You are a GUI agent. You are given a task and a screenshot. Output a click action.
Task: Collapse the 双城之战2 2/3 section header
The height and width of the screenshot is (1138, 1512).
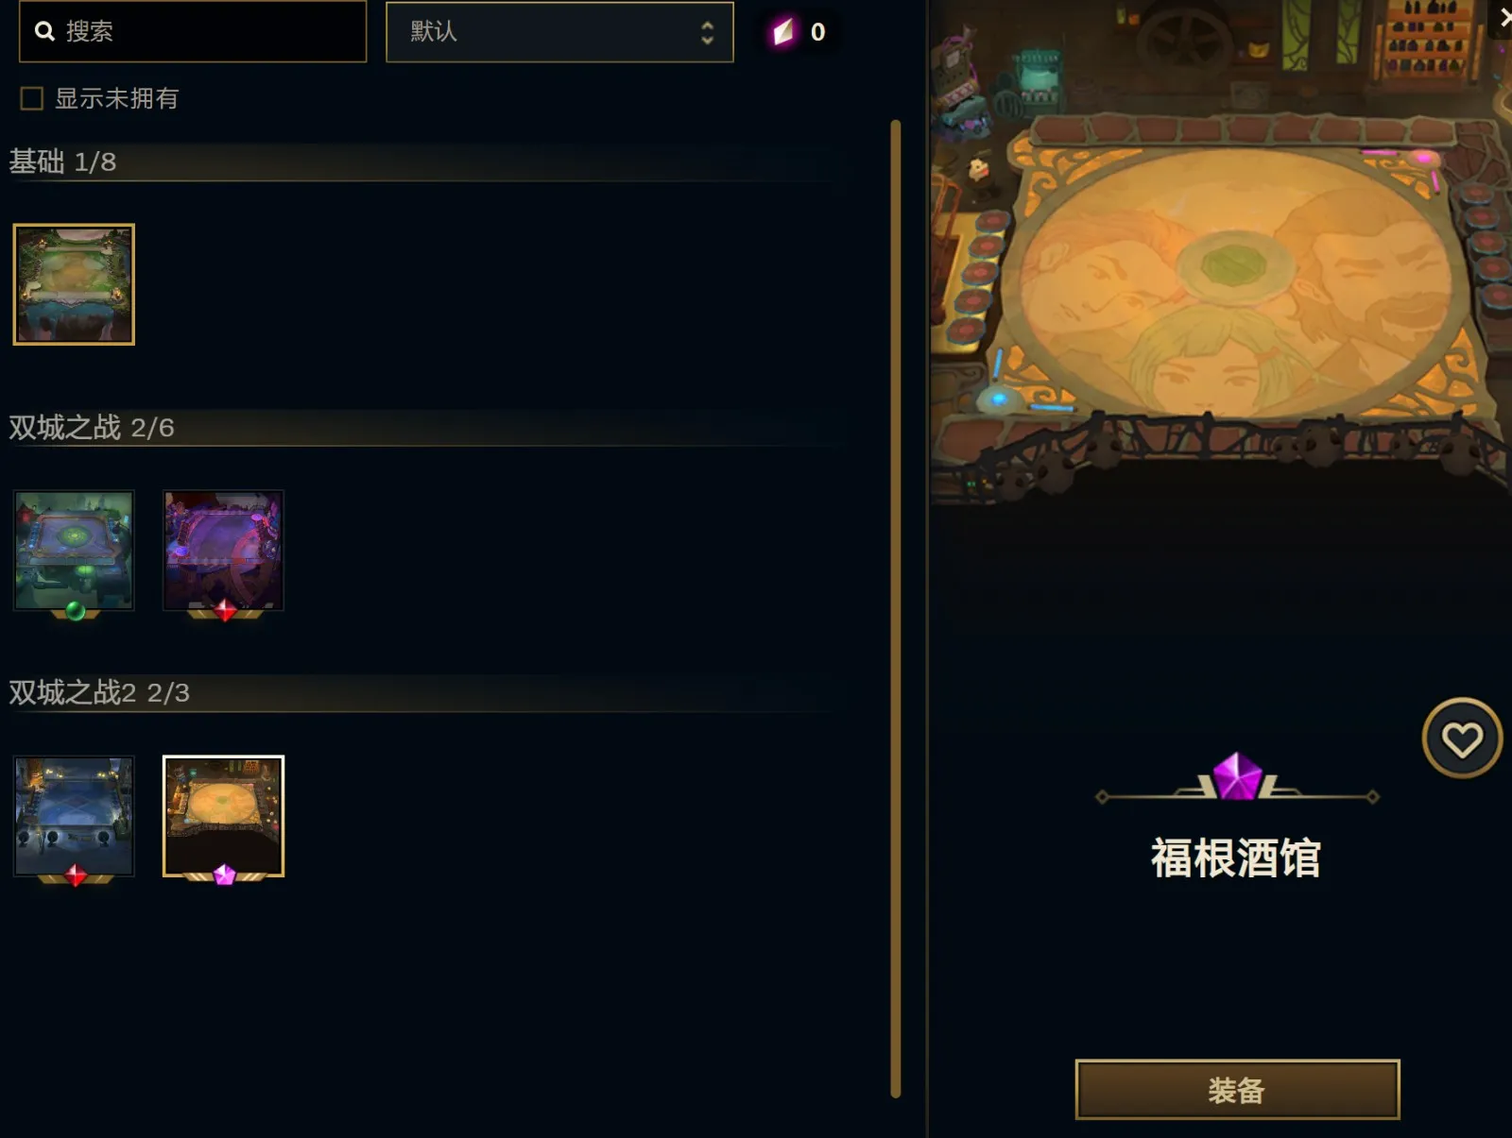[99, 693]
